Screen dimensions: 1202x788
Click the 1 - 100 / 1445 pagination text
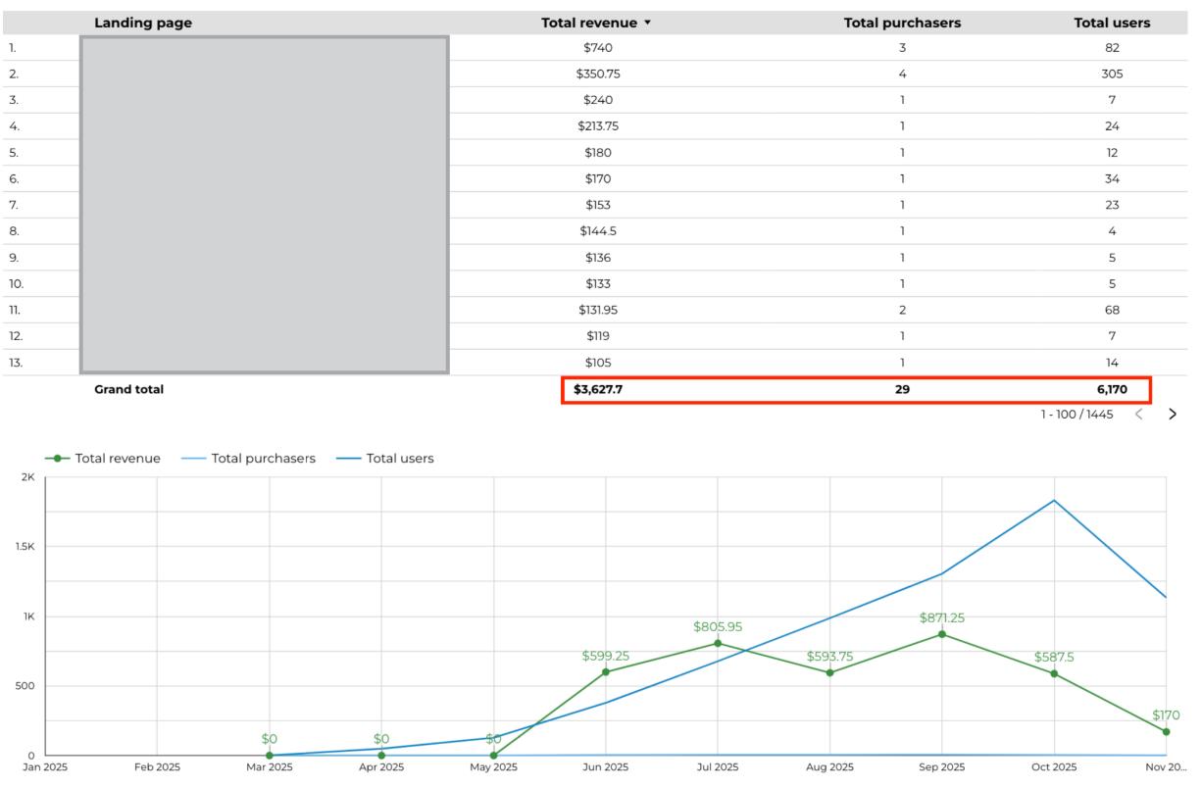tap(1077, 415)
